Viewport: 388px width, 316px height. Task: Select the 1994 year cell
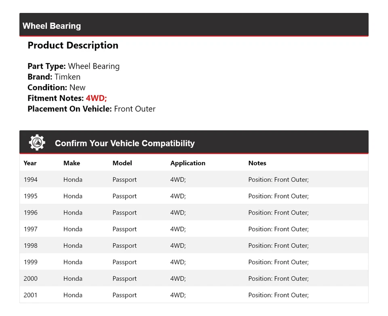coord(30,180)
